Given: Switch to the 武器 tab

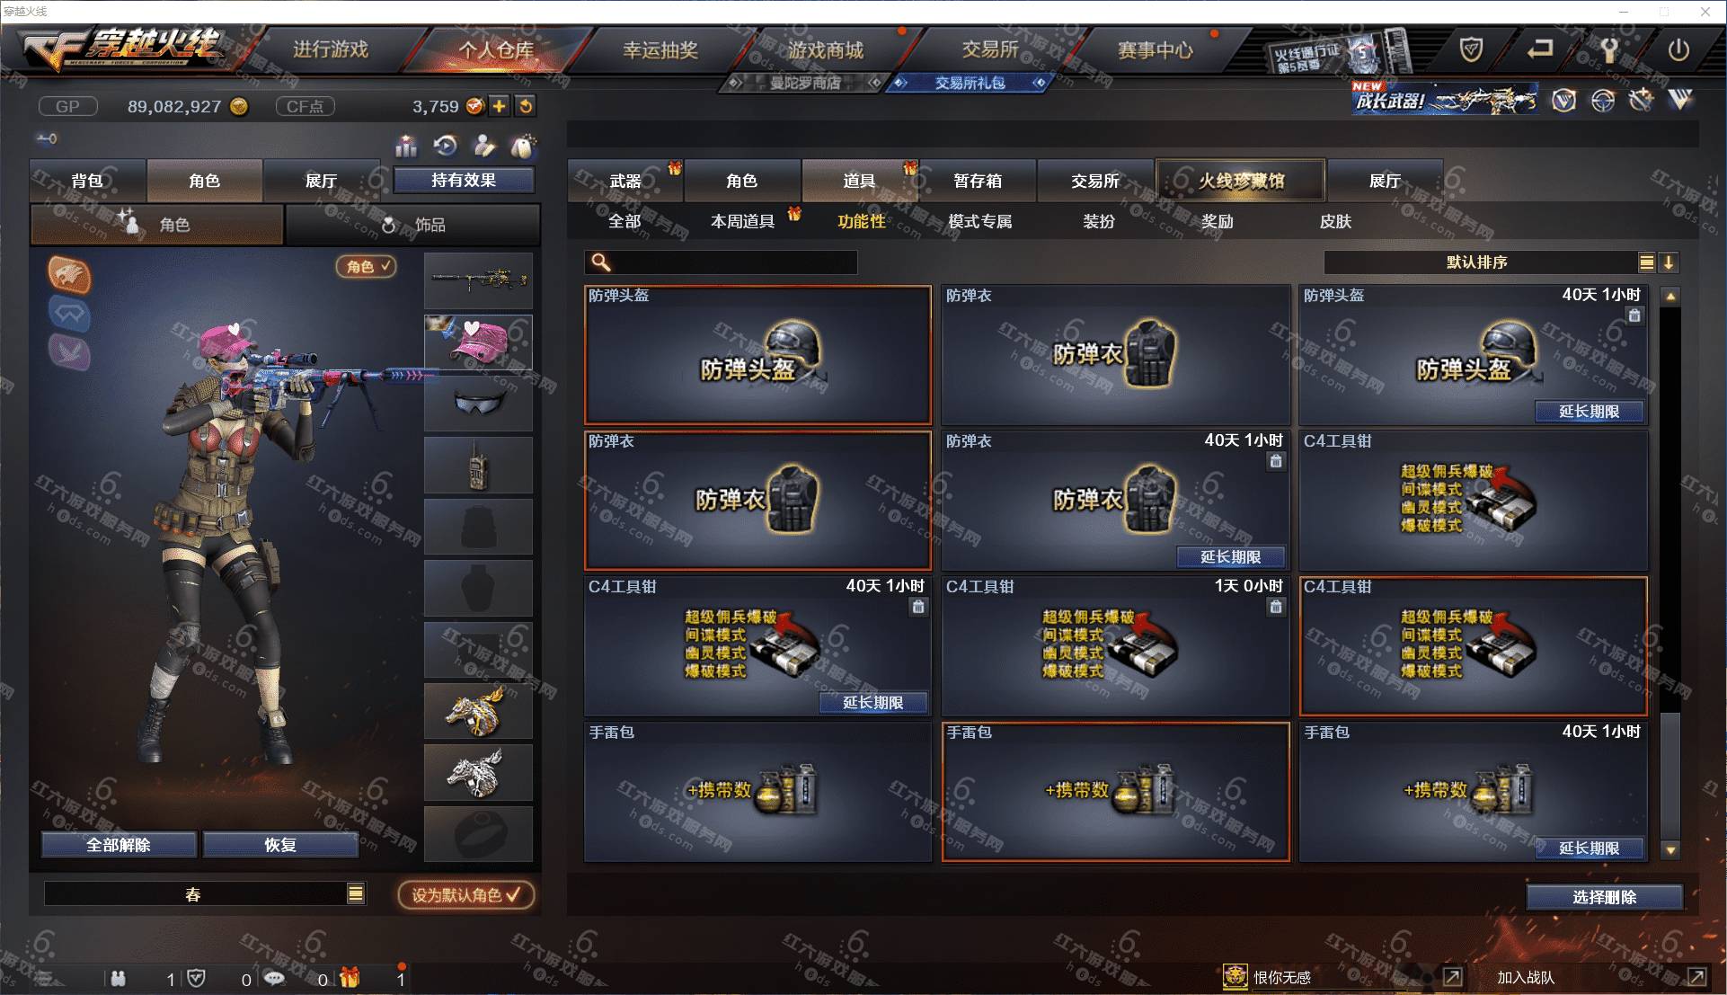Looking at the screenshot, I should point(626,181).
